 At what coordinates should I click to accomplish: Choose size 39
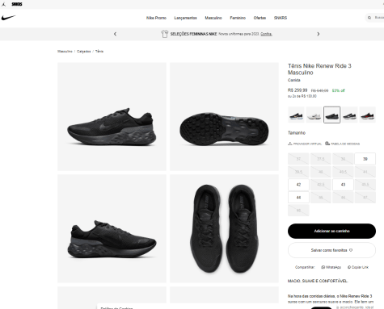pyautogui.click(x=365, y=159)
